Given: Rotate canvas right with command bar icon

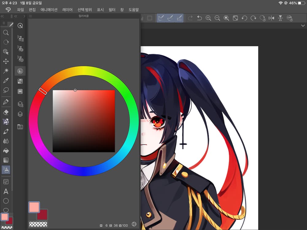Looking at the screenshot, I should 253,18.
